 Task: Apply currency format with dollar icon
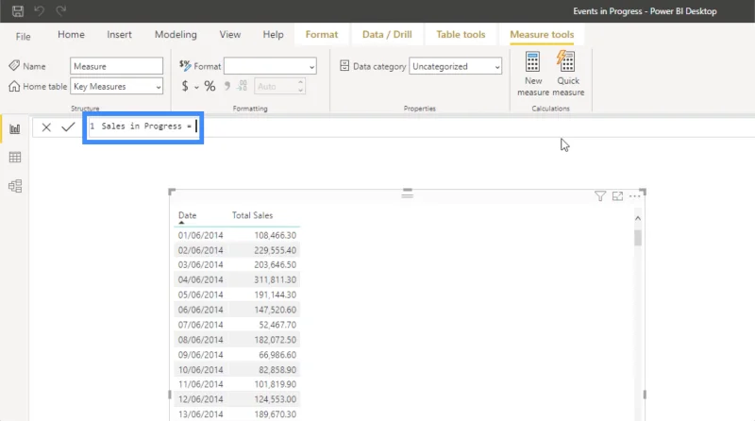pos(185,86)
